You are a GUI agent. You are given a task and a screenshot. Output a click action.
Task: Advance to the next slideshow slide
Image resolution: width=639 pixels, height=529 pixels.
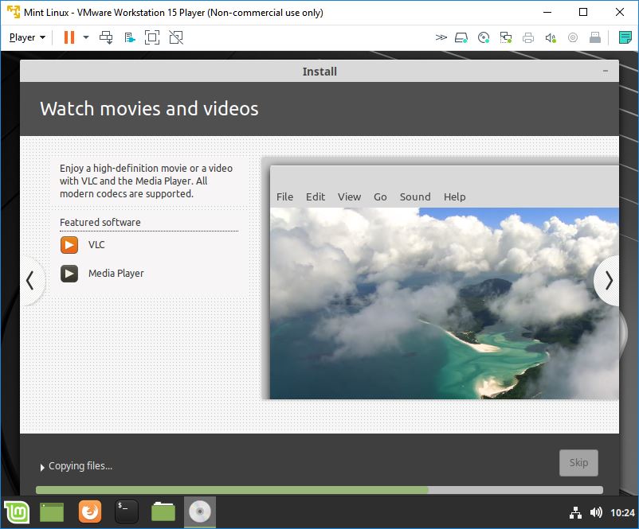pyautogui.click(x=608, y=280)
